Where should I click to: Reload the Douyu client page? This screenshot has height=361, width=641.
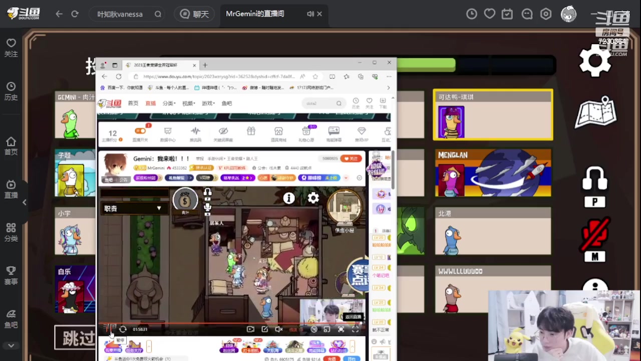pos(75,14)
